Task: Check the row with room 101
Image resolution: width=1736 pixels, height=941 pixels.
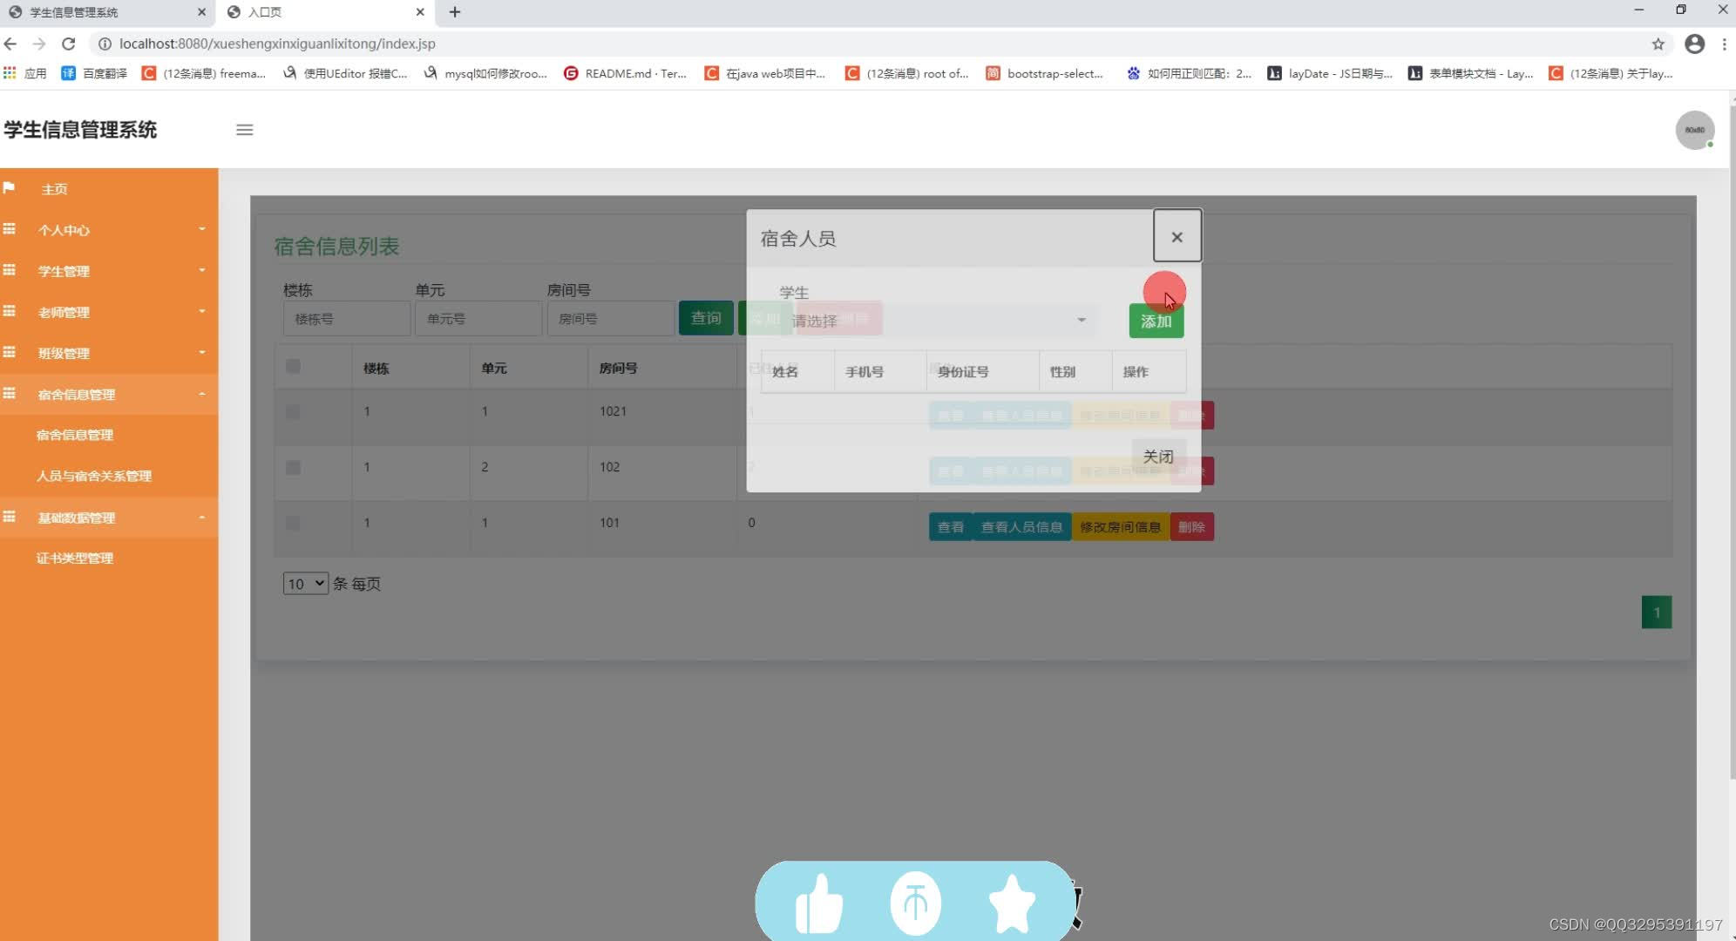Action: tap(293, 523)
